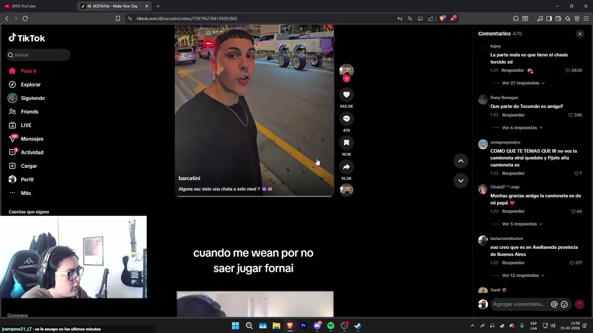Open the Friends section
593x333 pixels.
[x=29, y=111]
